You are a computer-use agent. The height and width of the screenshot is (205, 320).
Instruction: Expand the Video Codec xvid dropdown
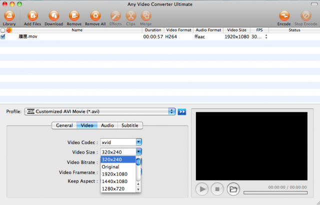click(139, 142)
